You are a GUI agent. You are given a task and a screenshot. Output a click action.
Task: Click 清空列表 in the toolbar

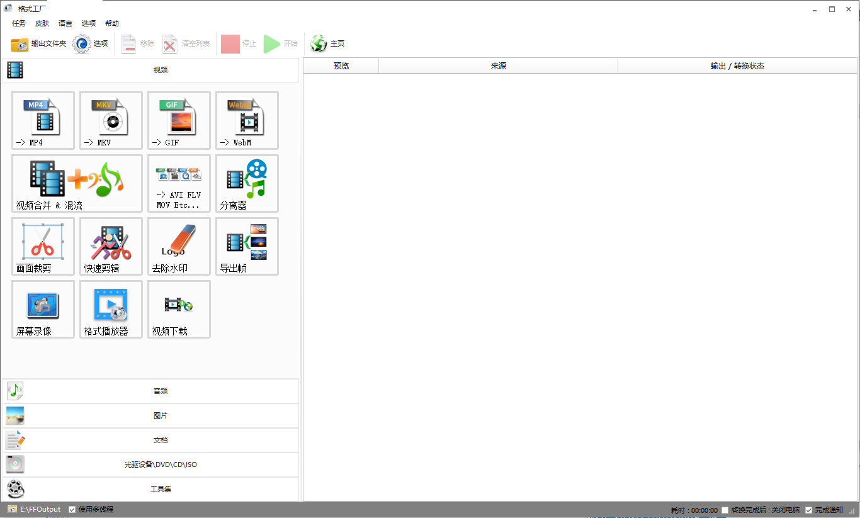186,44
